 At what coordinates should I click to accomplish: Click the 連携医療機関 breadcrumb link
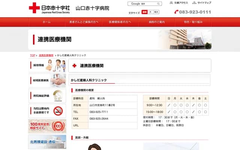point(46,55)
